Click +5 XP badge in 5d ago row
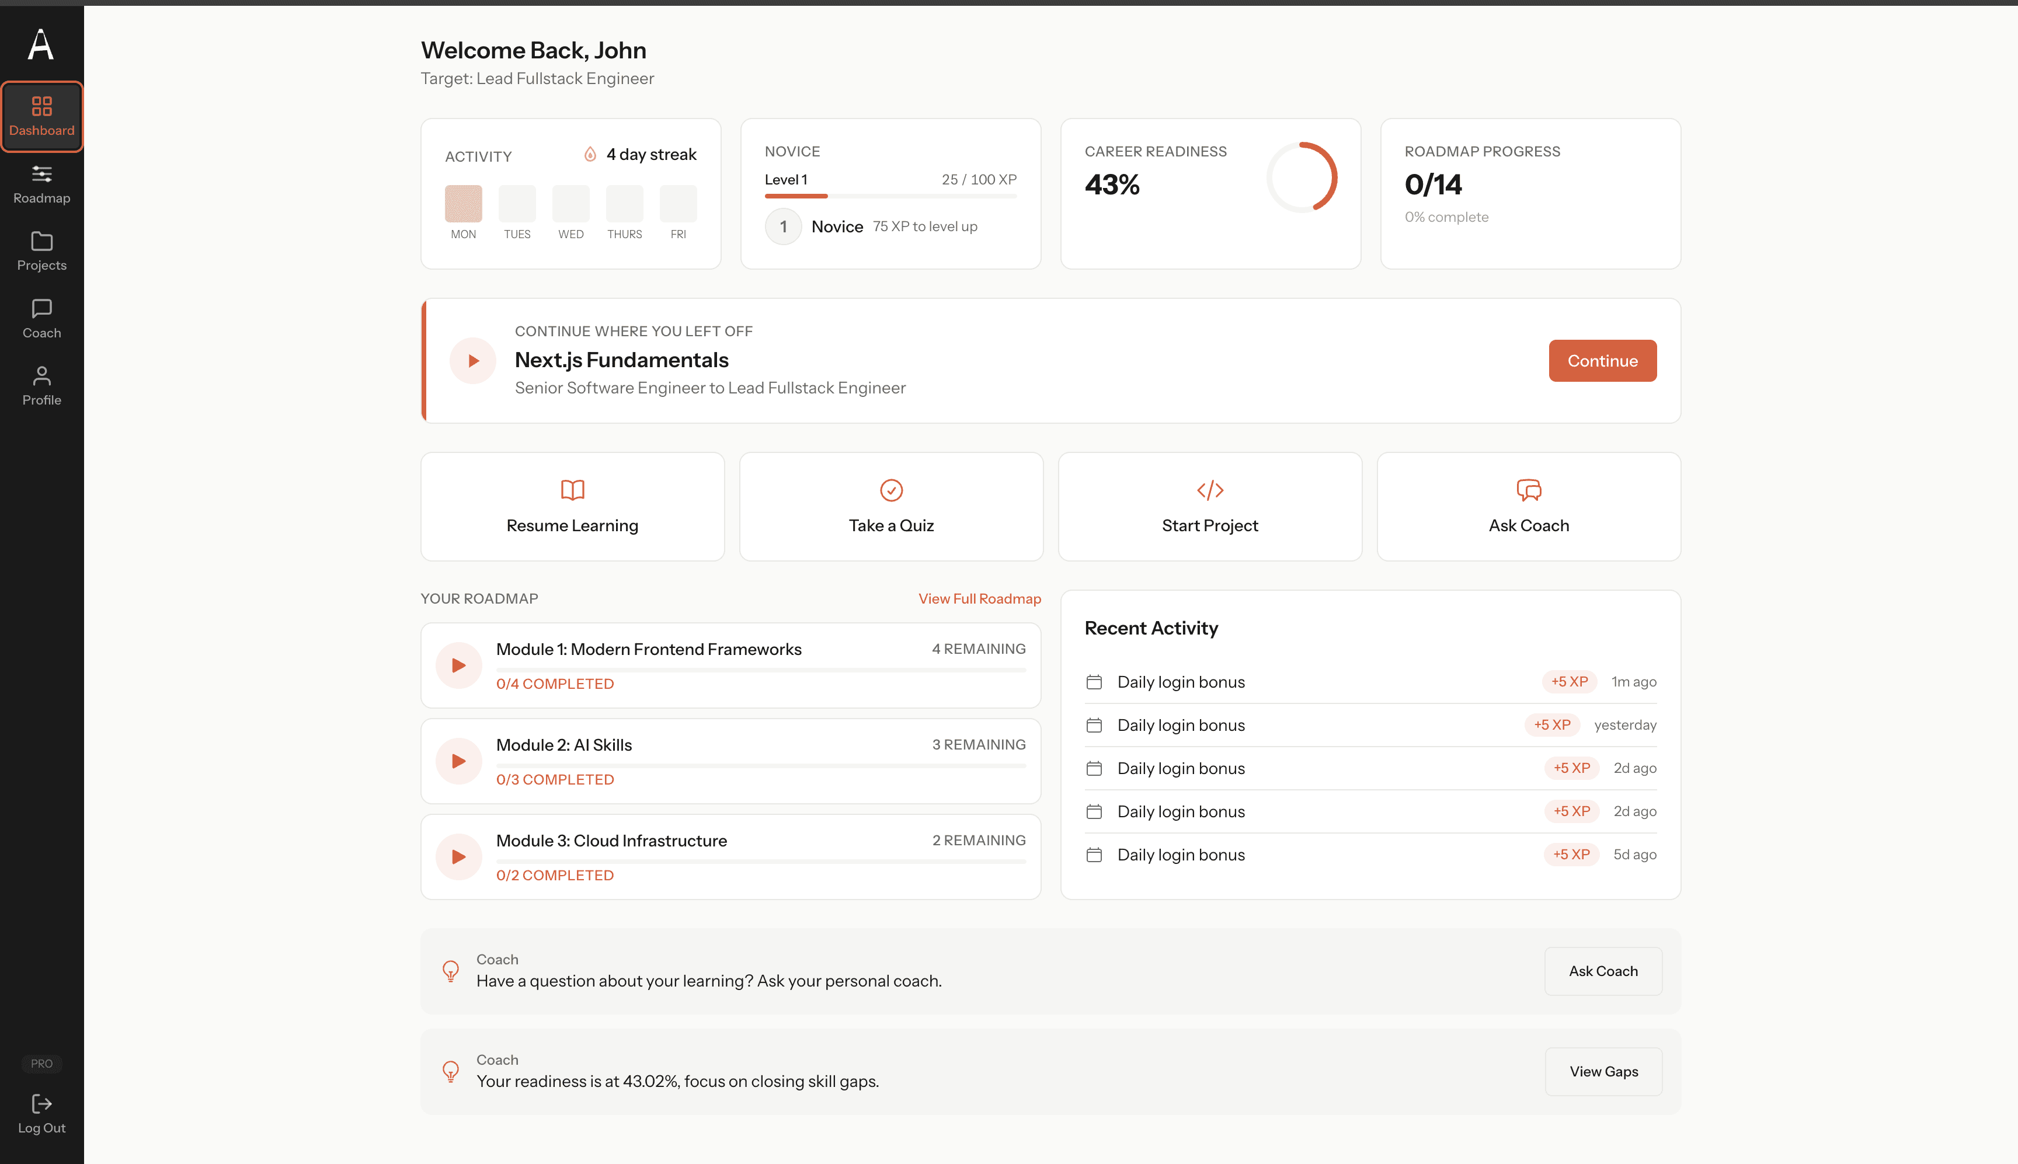This screenshot has height=1164, width=2018. coord(1571,855)
